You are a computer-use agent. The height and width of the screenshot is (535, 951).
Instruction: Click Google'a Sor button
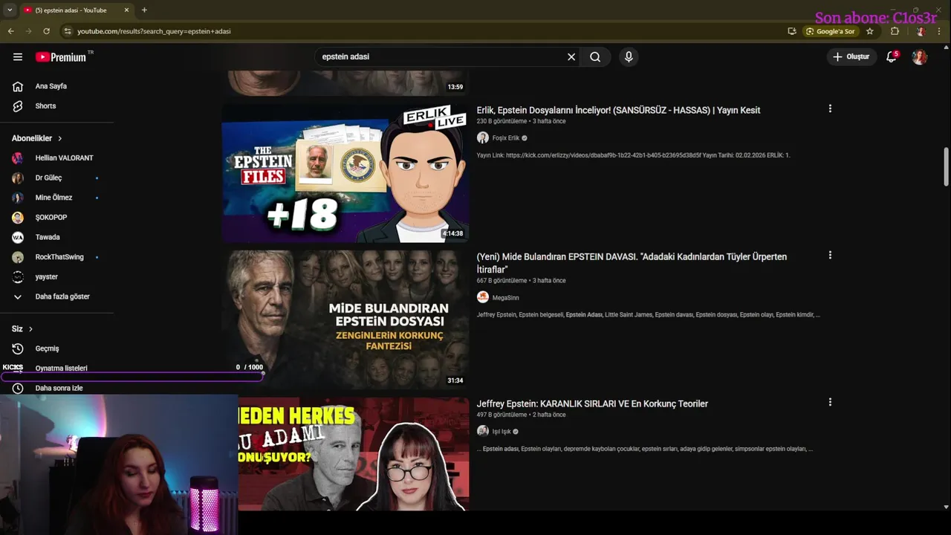830,31
